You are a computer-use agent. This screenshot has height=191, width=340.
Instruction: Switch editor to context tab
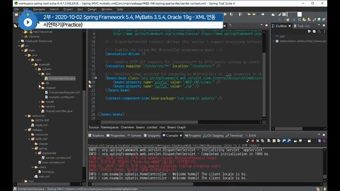tap(152, 127)
